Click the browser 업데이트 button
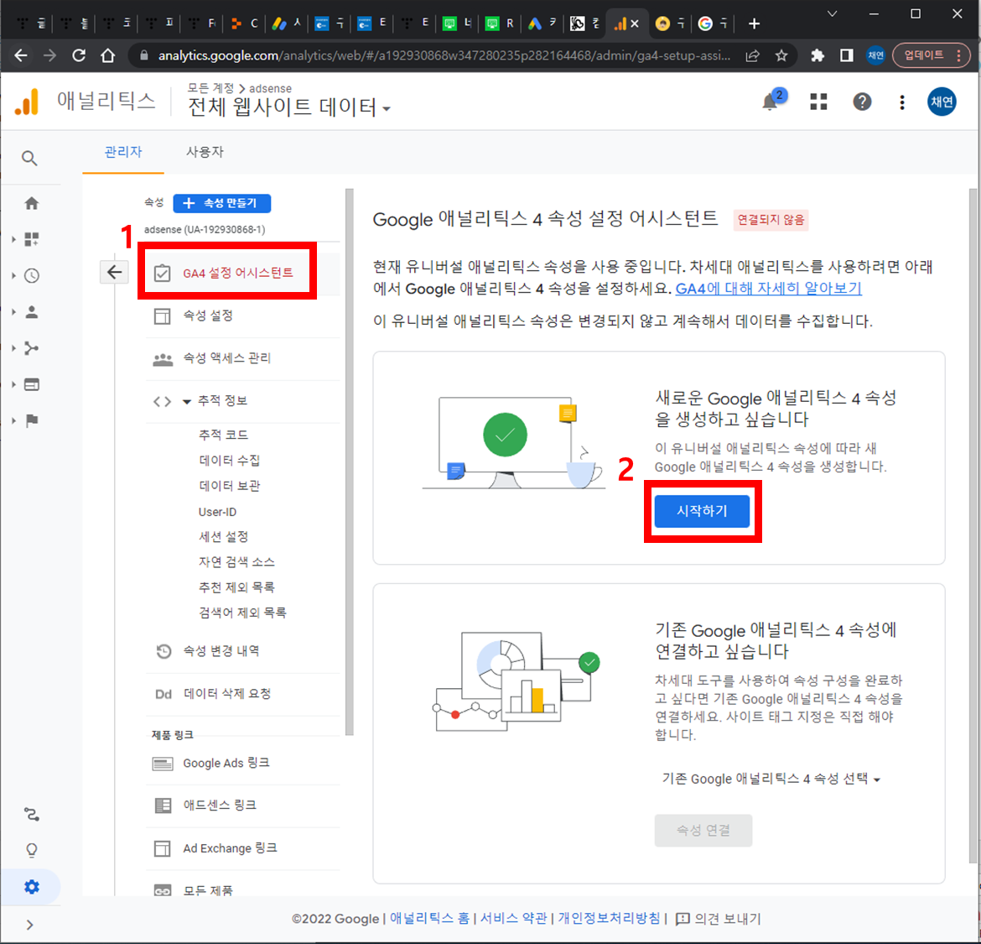The width and height of the screenshot is (981, 944). tap(931, 55)
